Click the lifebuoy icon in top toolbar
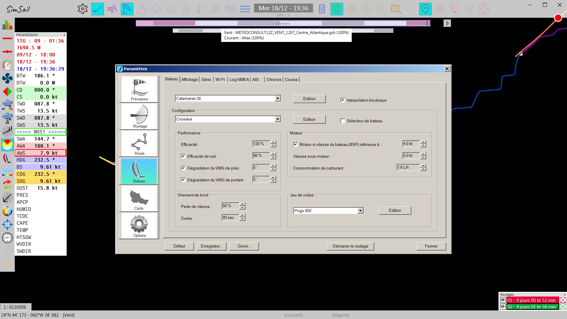The height and width of the screenshot is (319, 567). pos(484,9)
